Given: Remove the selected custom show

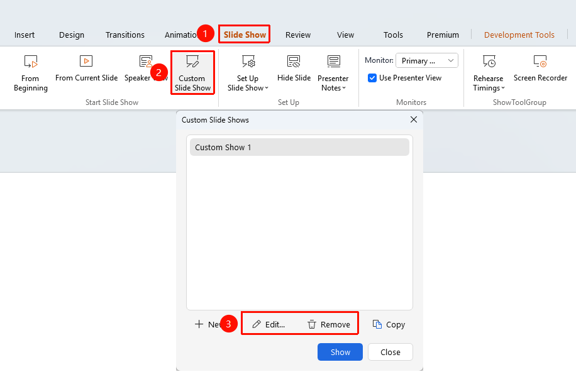Looking at the screenshot, I should point(329,324).
